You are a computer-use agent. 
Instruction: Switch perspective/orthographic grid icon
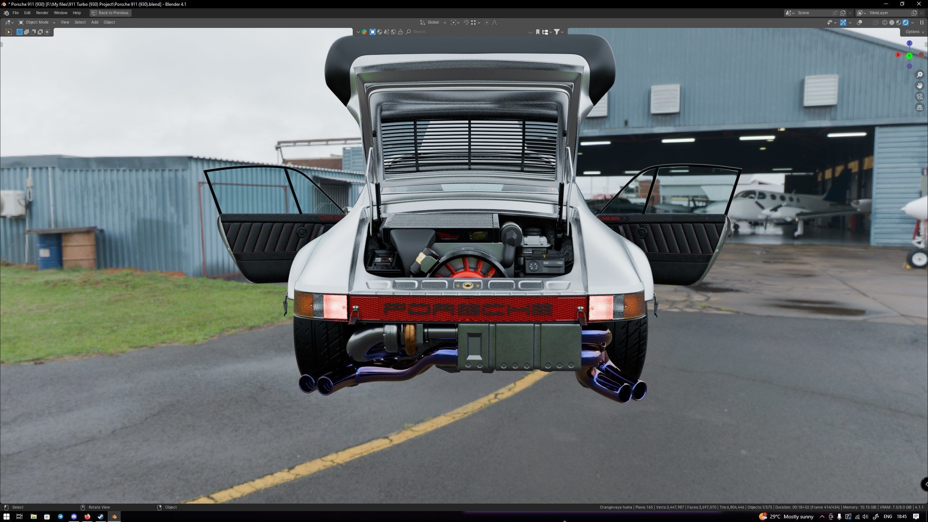tap(920, 107)
